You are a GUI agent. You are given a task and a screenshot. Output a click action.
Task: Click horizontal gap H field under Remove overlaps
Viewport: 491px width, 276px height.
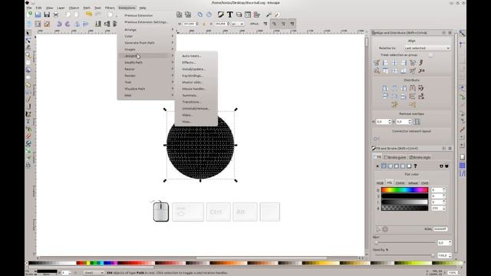[x=384, y=122]
